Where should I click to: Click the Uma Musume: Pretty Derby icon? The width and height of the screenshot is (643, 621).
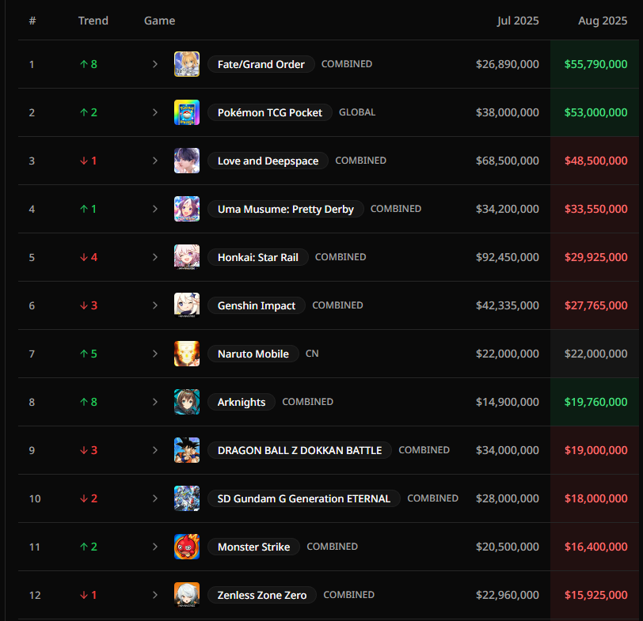point(187,209)
